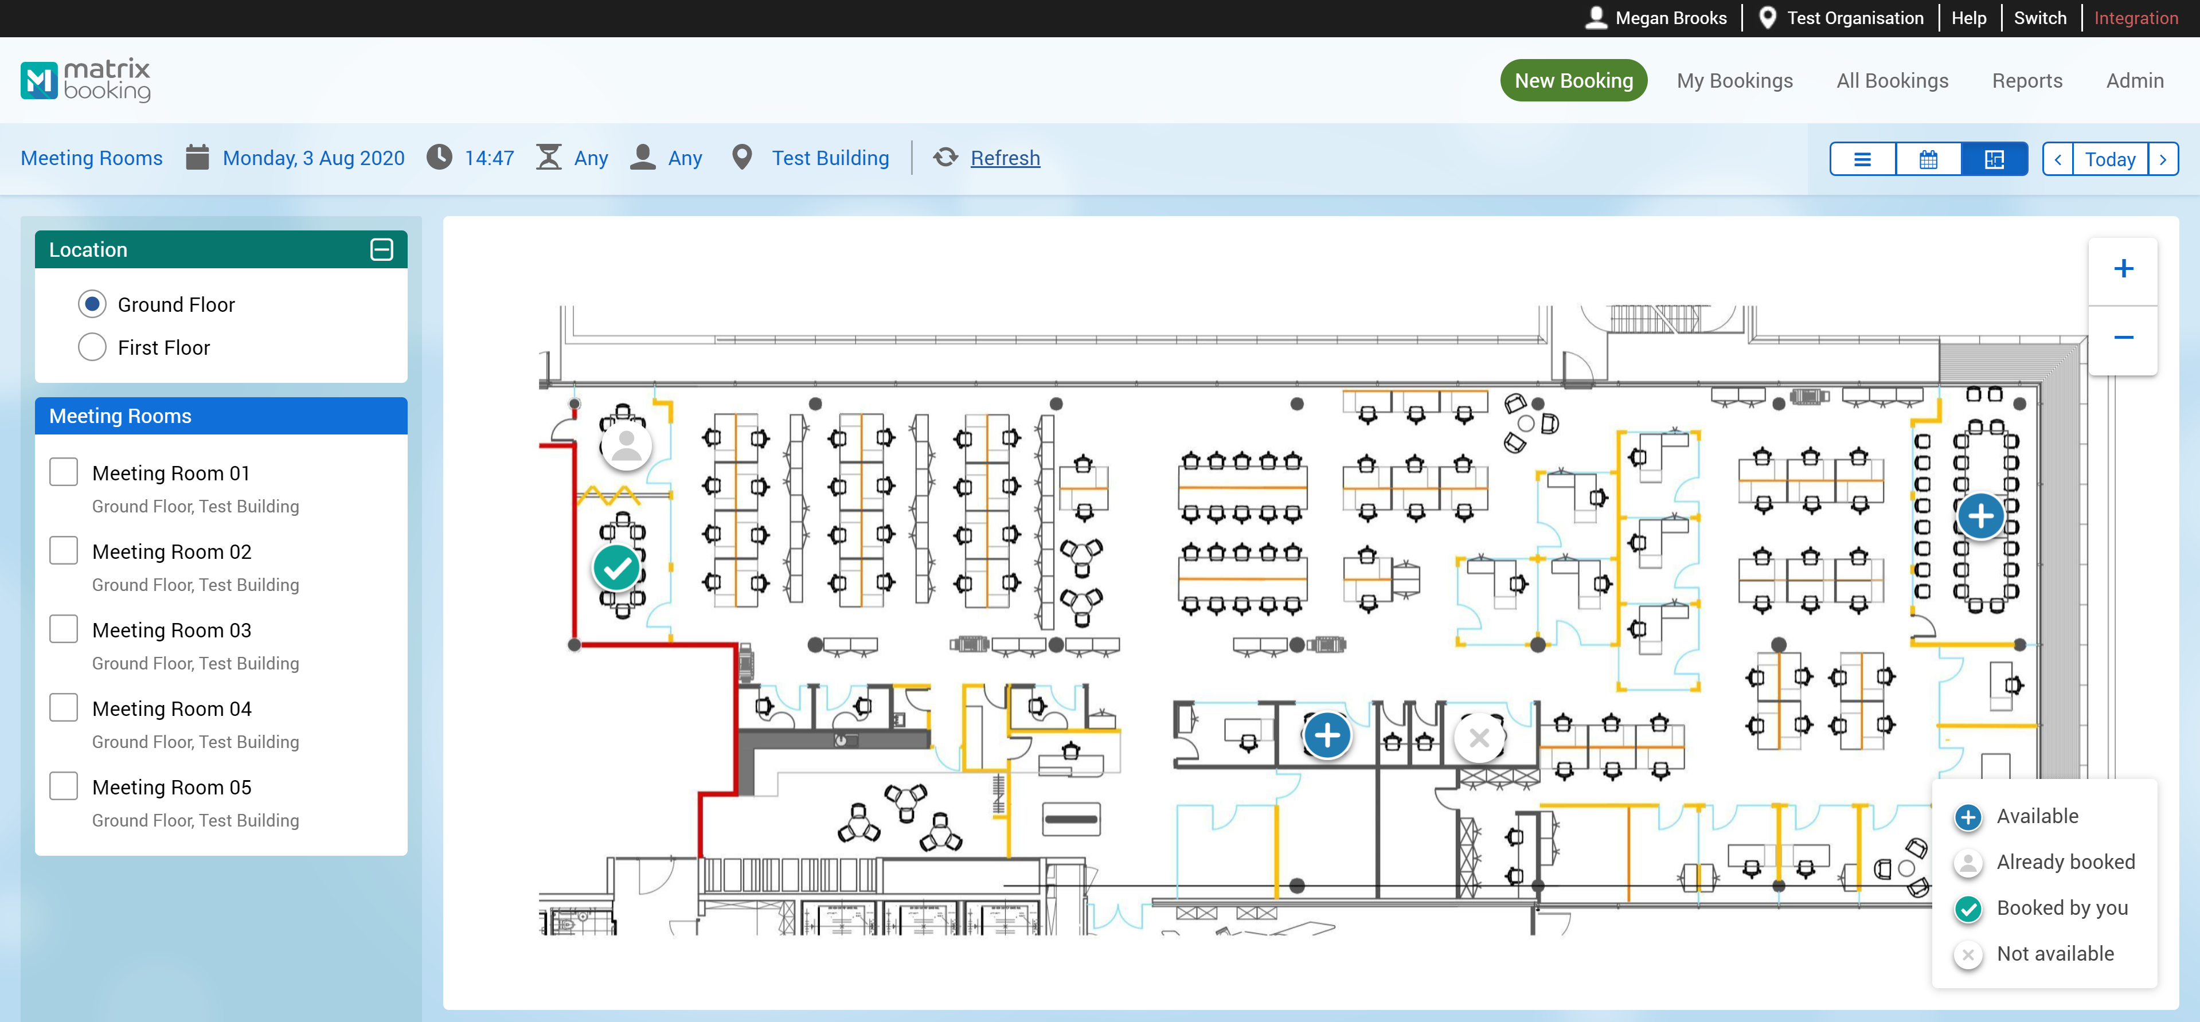Tick the Meeting Room 04 checkbox
Viewport: 2200px width, 1022px height.
point(64,708)
